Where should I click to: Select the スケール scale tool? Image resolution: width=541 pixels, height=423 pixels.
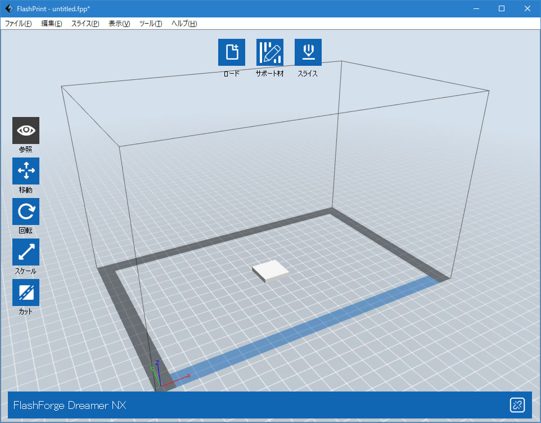pyautogui.click(x=26, y=252)
